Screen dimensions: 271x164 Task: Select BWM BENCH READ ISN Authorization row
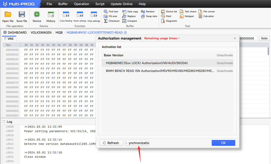click(167, 71)
